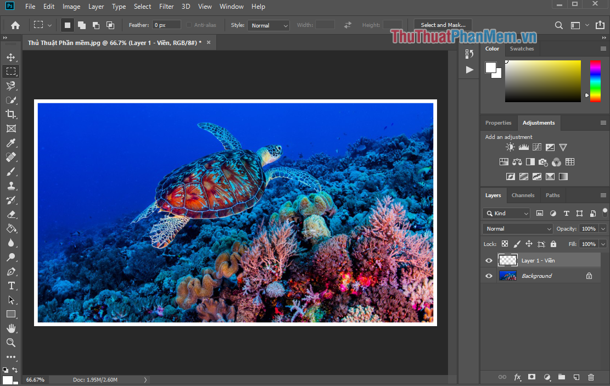Select the Brush tool
Viewport: 610px width, 386px height.
[x=11, y=171]
